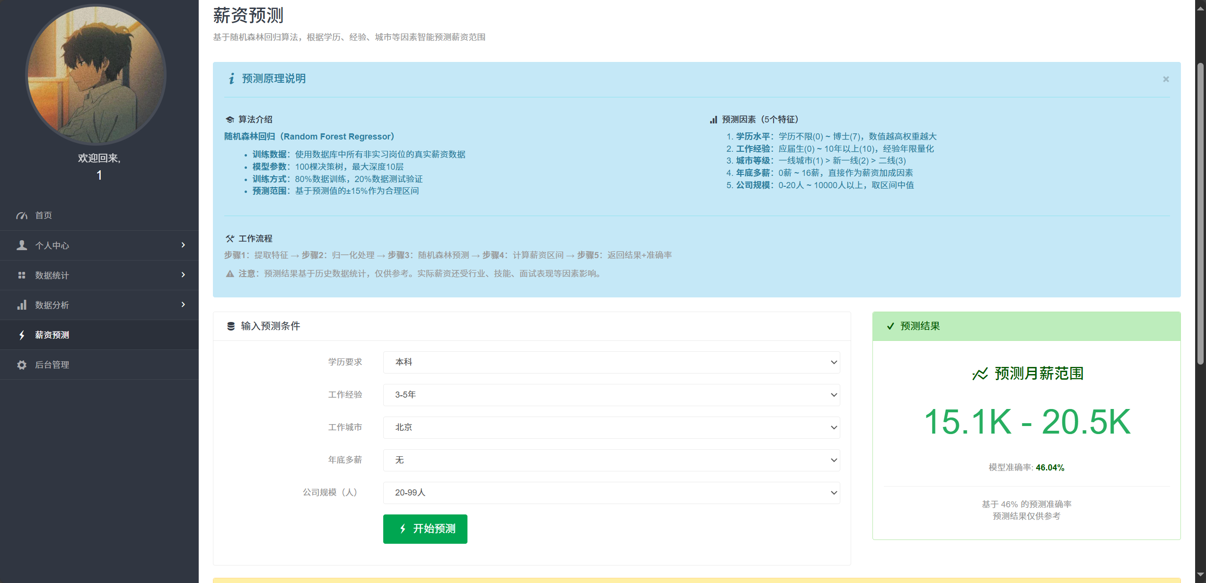Click the grid icon beside 数据统计
The image size is (1206, 583).
(22, 275)
